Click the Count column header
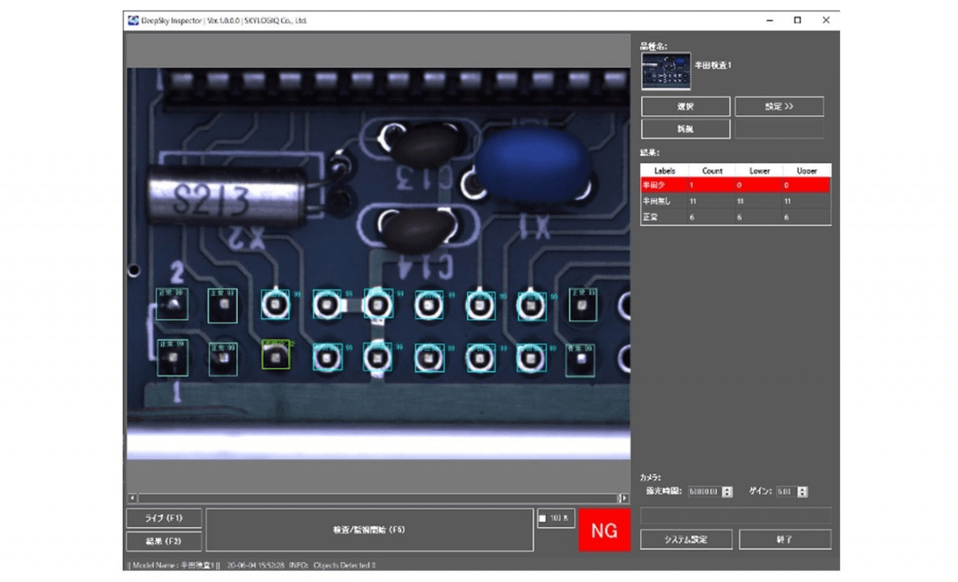Image resolution: width=958 pixels, height=582 pixels. (x=712, y=171)
